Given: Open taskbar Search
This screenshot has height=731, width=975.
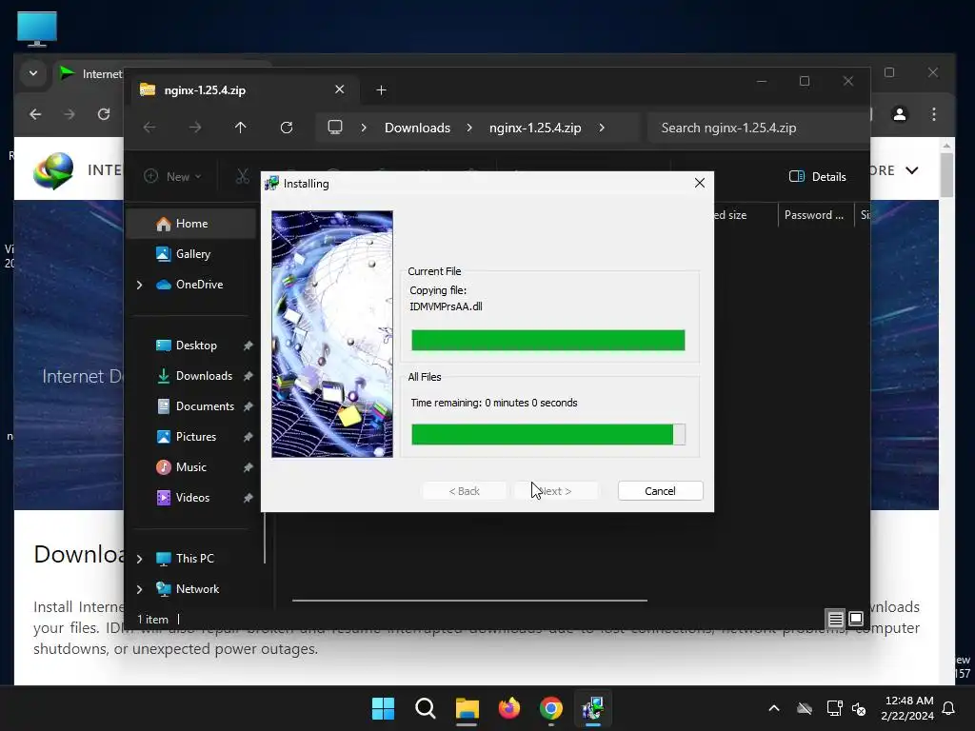Looking at the screenshot, I should tap(426, 708).
